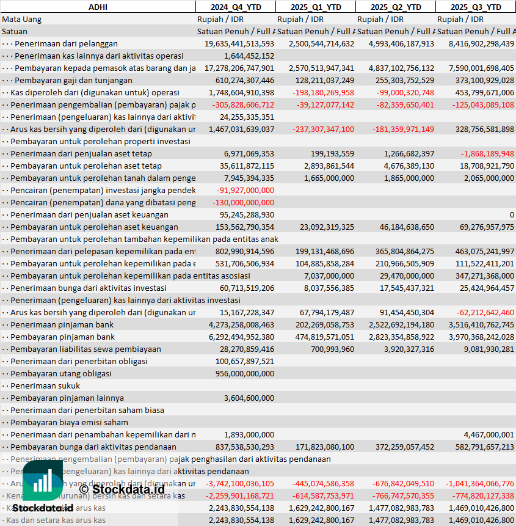Image resolution: width=516 pixels, height=526 pixels.
Task: Click value 24,255,335,351
Action: click(x=247, y=117)
